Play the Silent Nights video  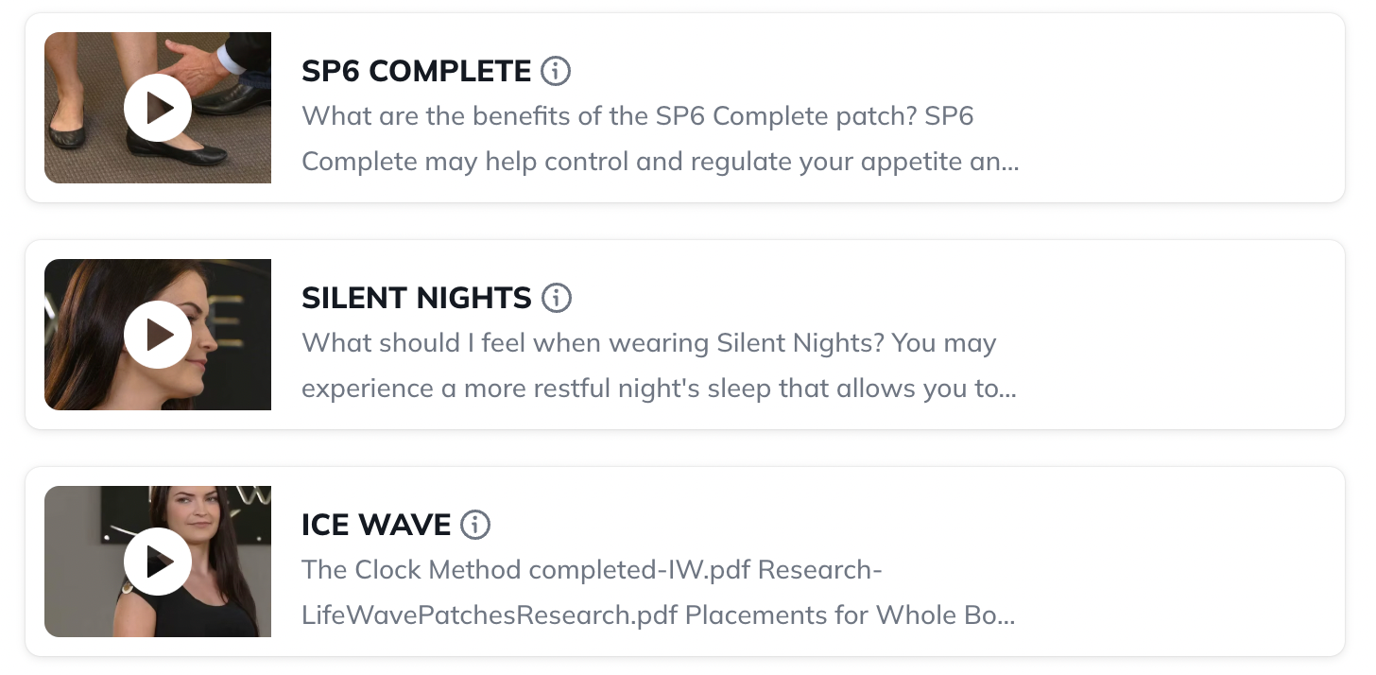[158, 335]
